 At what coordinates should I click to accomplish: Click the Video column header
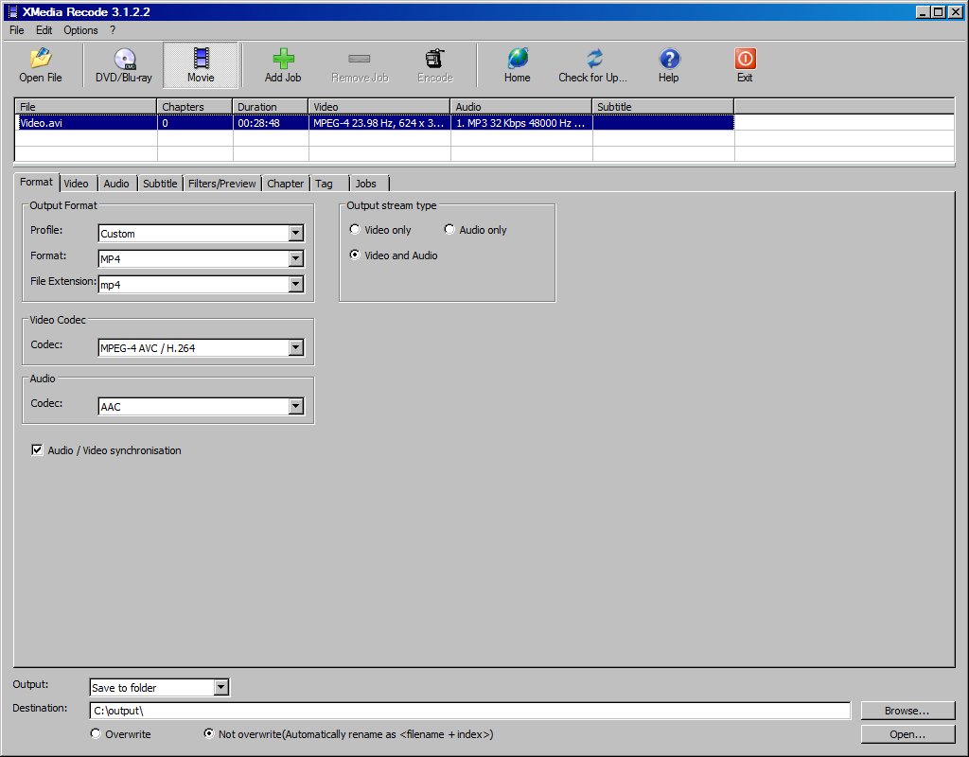click(379, 106)
